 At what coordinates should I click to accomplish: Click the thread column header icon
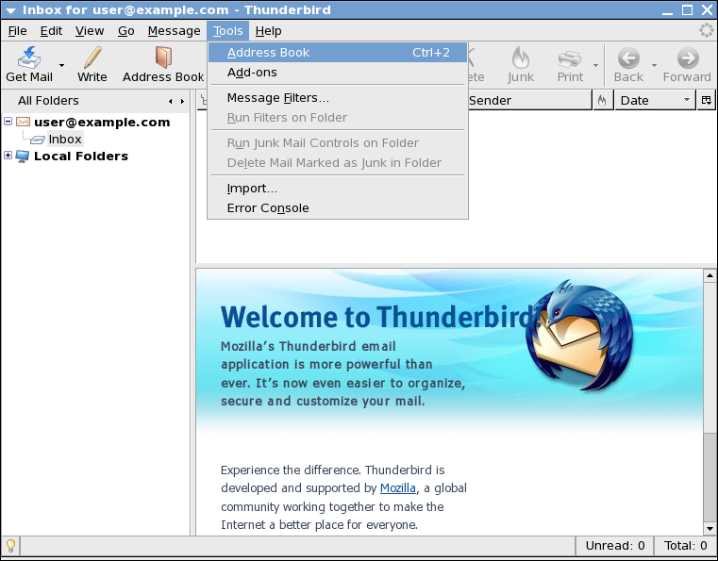pyautogui.click(x=203, y=100)
